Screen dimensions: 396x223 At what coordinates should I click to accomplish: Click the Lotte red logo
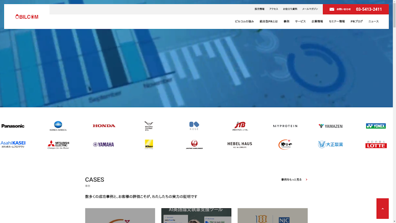[x=376, y=144]
